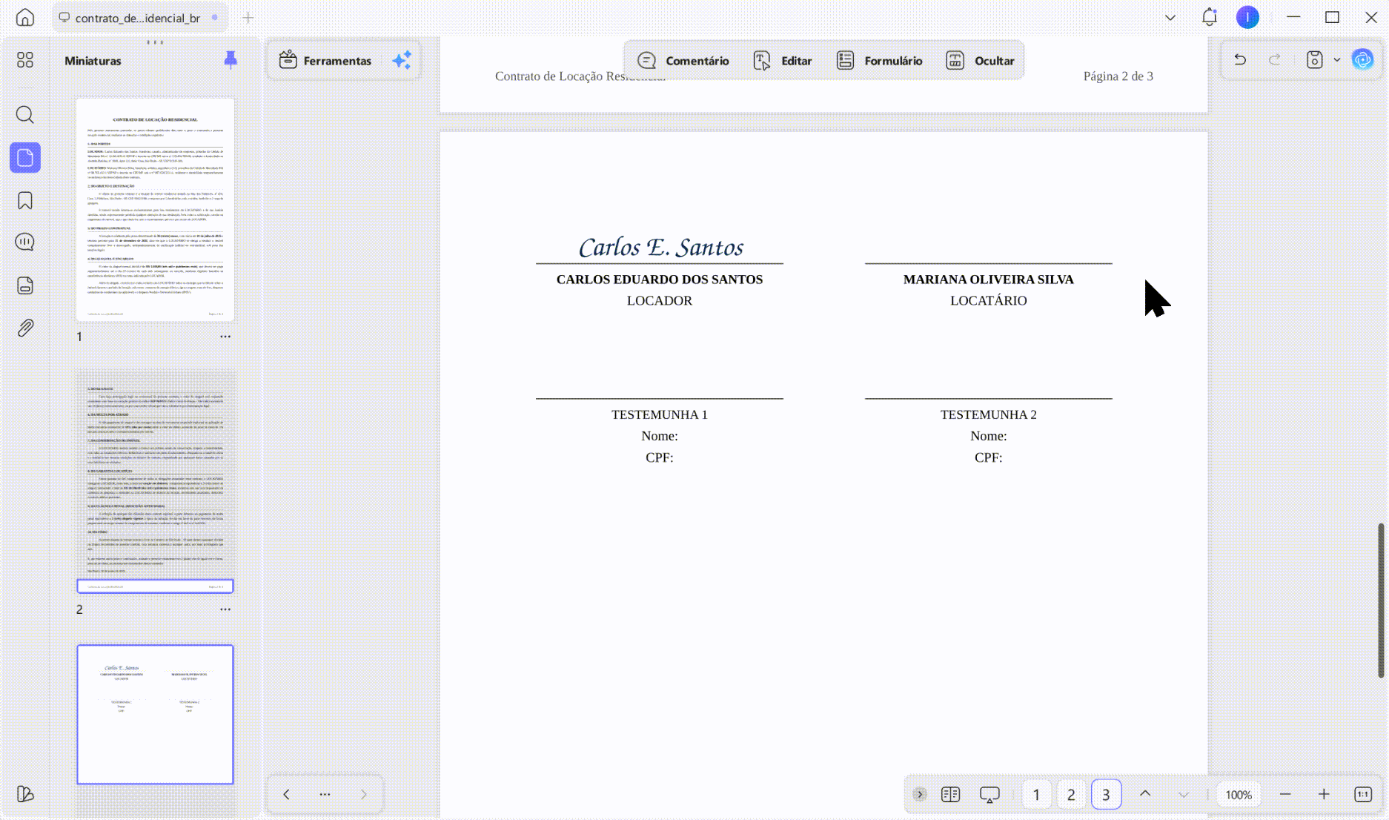Select page 1 thumbnail

(x=155, y=210)
